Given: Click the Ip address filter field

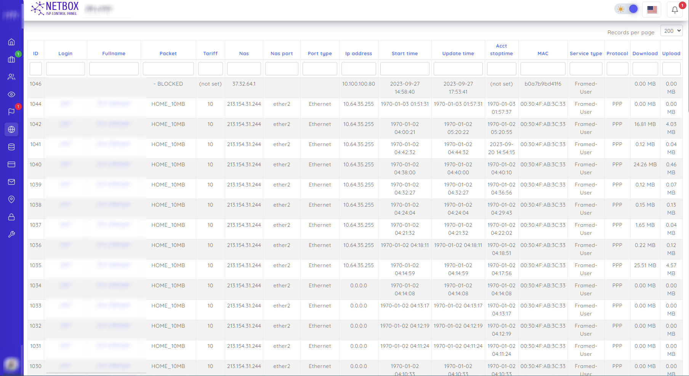Looking at the screenshot, I should pos(358,69).
